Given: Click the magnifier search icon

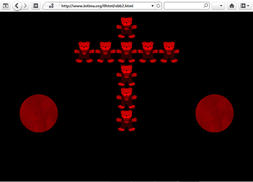Looking at the screenshot, I should pyautogui.click(x=206, y=6).
